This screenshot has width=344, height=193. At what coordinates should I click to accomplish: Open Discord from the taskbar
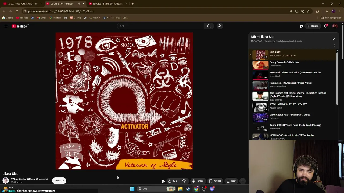tap(212, 189)
